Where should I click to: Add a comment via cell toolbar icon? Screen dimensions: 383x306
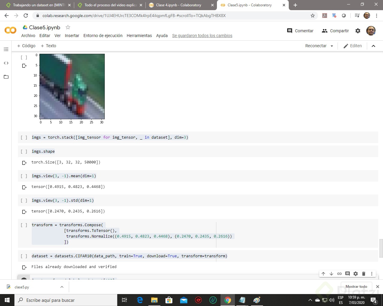click(x=347, y=274)
